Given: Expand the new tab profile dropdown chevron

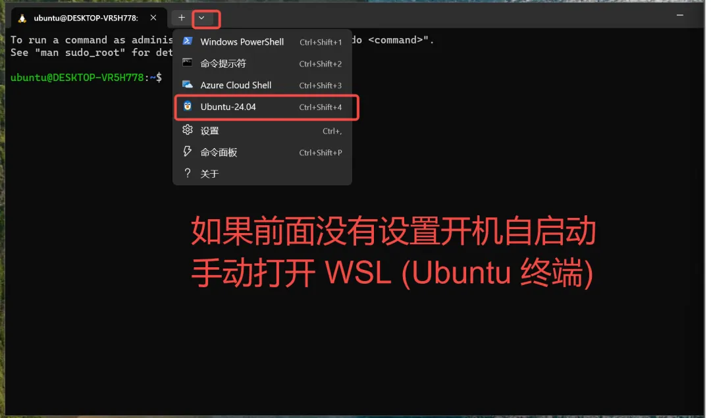Looking at the screenshot, I should [x=201, y=18].
